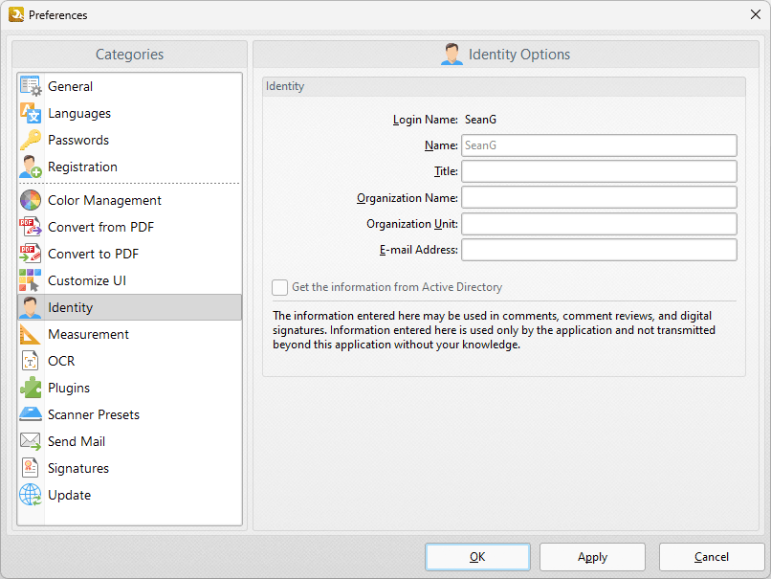Screen dimensions: 771x579
Task: Click the Cancel button
Action: [712, 557]
